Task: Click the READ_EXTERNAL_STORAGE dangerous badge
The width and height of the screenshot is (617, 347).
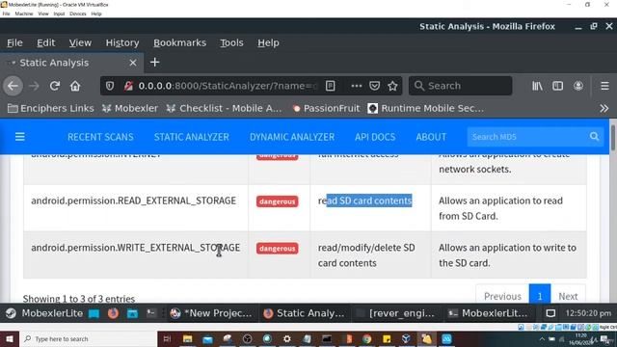Action: [277, 201]
